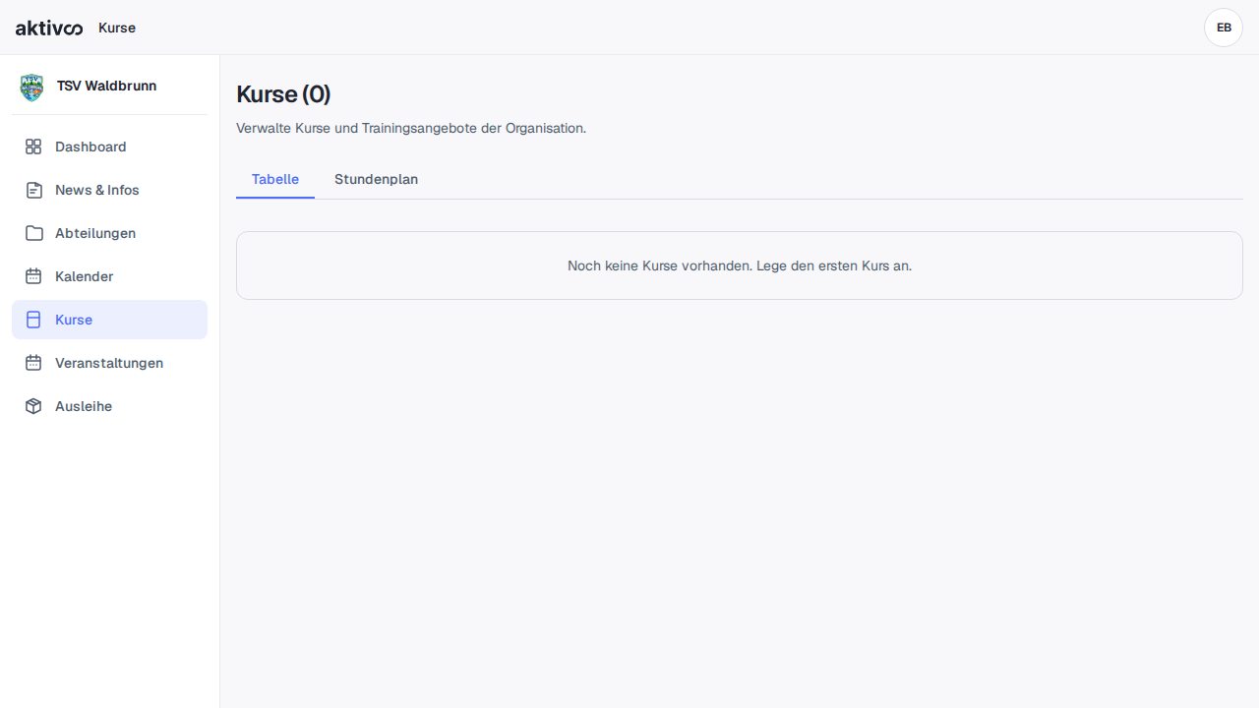Open the EB user avatar menu
The height and width of the screenshot is (708, 1259).
click(x=1224, y=28)
